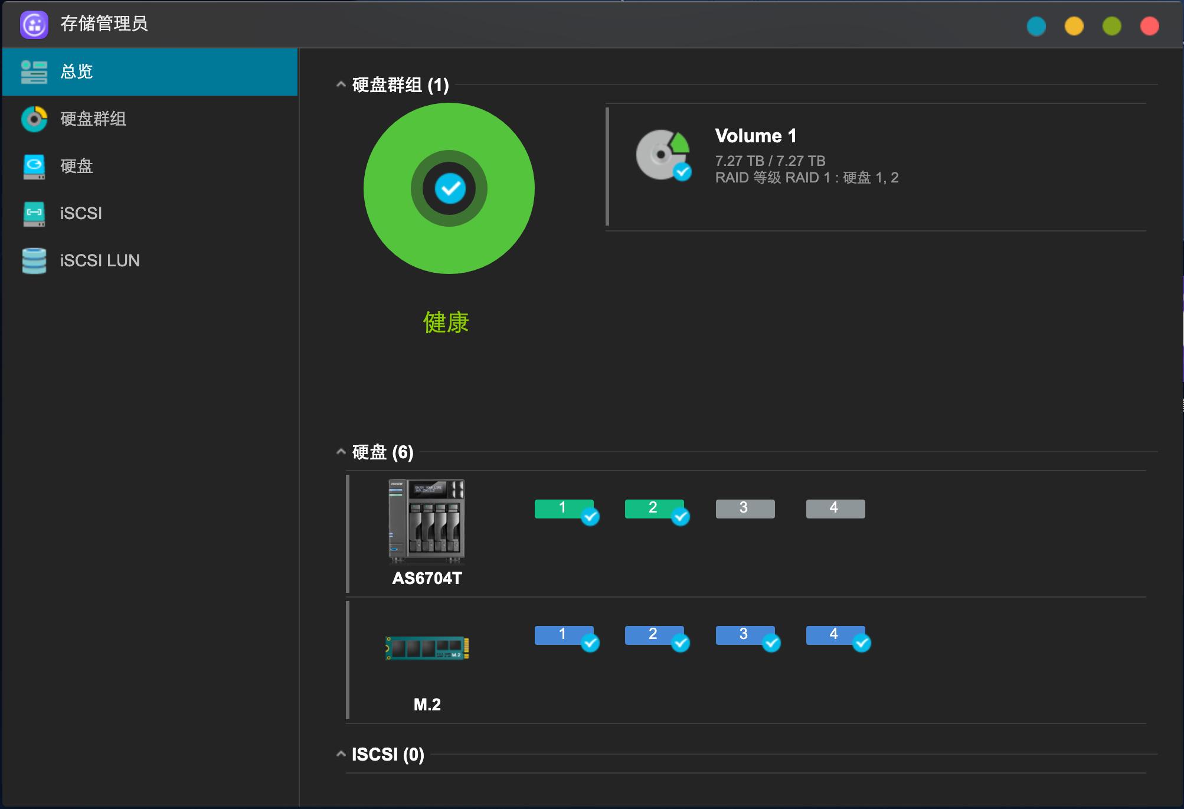Image resolution: width=1184 pixels, height=809 pixels.
Task: Click the Storage Manager app icon in titlebar
Action: point(34,25)
